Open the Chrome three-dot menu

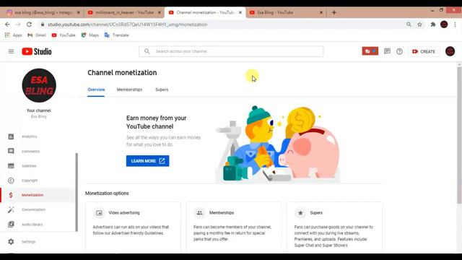[455, 25]
